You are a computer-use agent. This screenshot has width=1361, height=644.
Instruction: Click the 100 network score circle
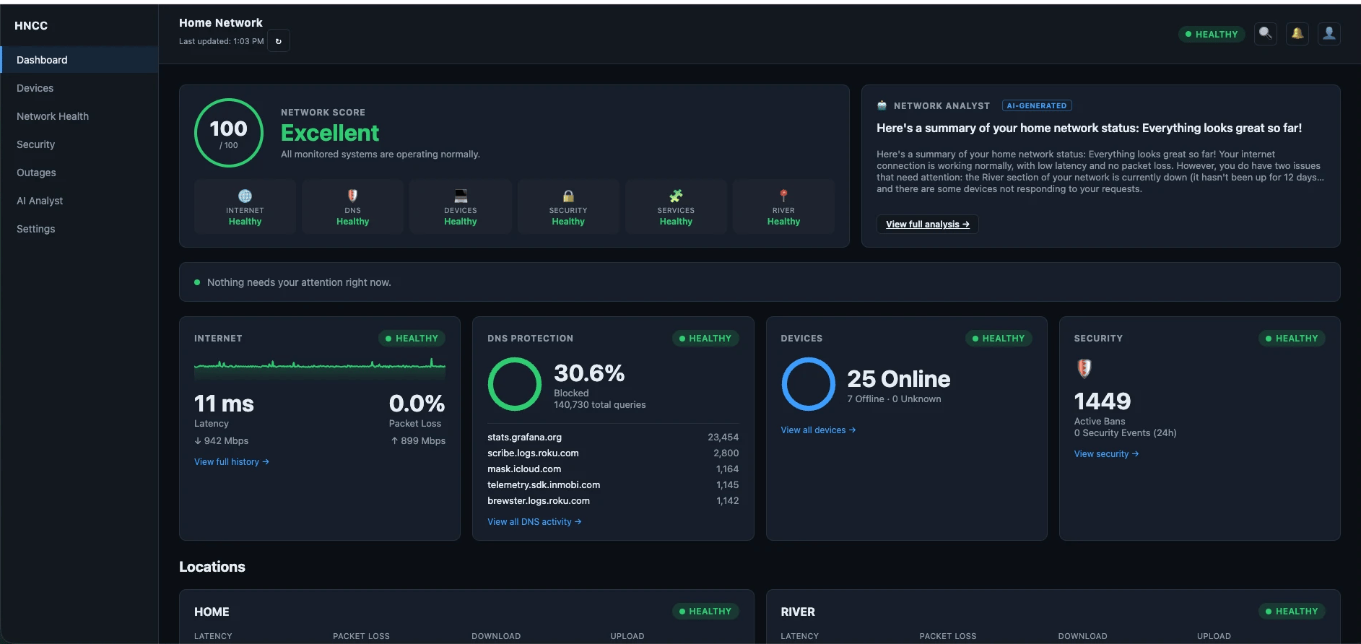click(229, 133)
